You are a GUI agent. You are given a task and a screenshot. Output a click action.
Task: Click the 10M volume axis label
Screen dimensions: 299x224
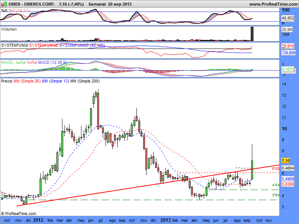286,34
